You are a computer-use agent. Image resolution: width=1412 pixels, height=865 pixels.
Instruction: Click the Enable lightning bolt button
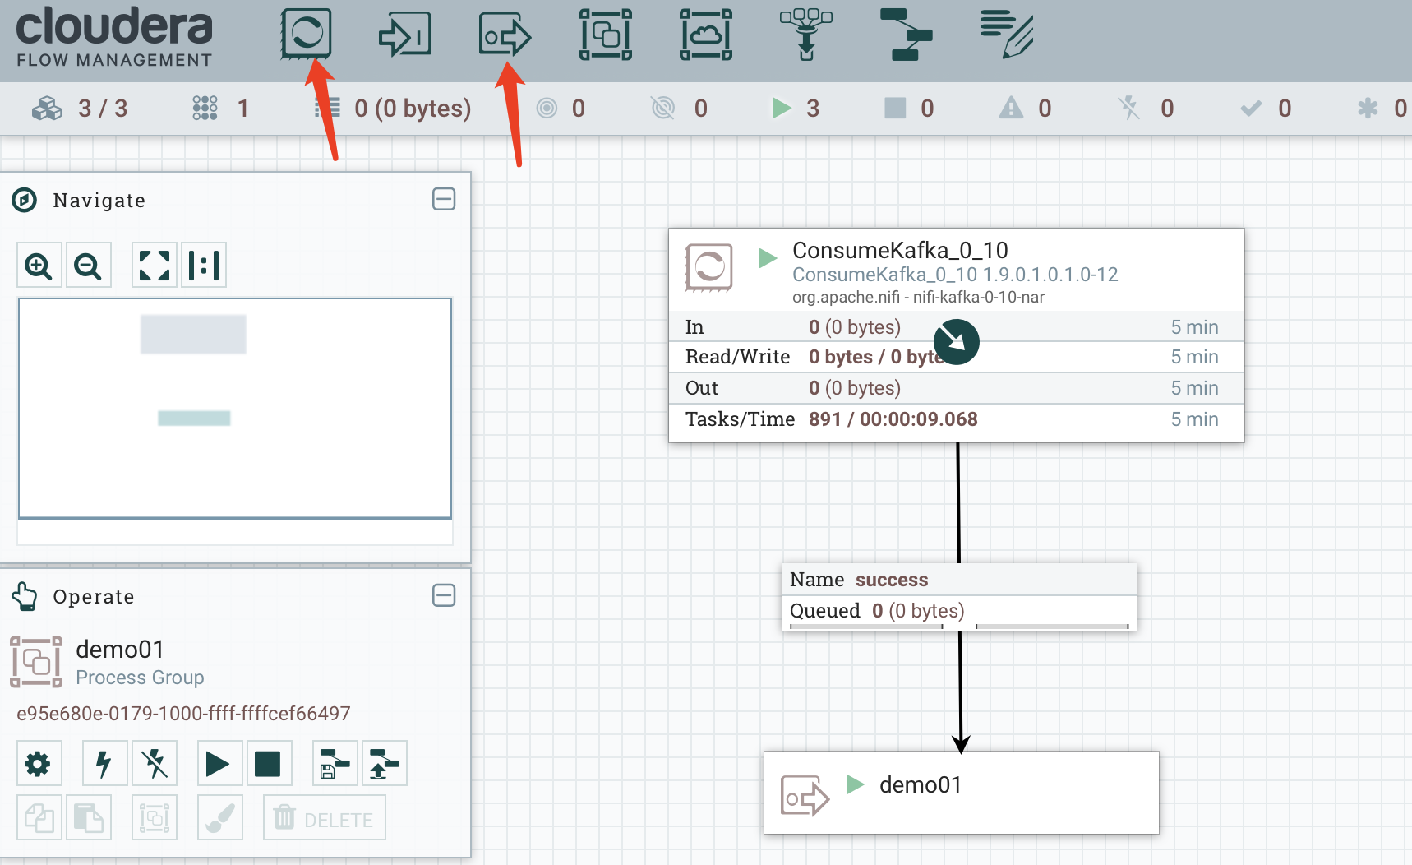(104, 764)
